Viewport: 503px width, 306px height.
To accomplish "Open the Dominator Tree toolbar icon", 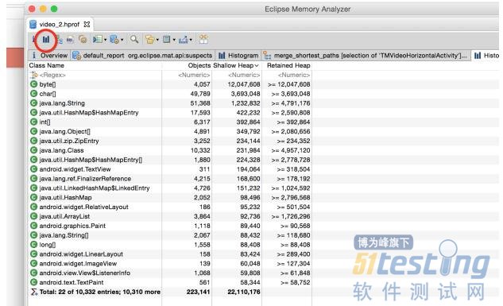I will click(x=59, y=40).
